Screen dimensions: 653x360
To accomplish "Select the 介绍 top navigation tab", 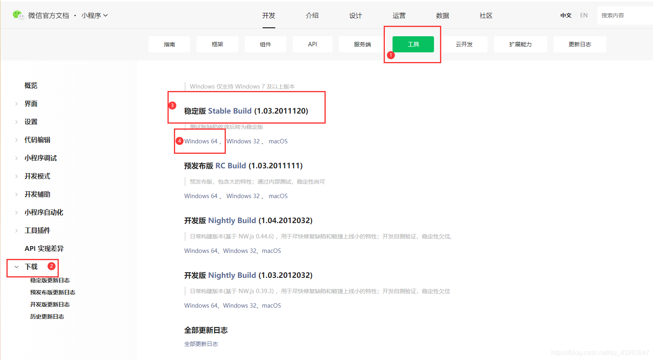I will (312, 15).
